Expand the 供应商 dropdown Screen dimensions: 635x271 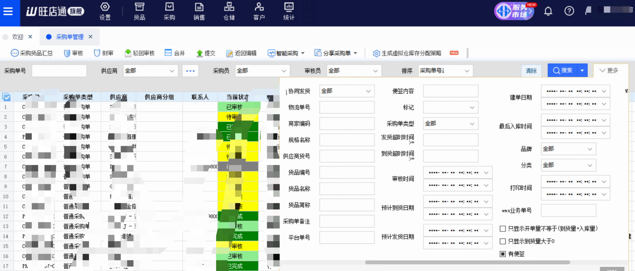[x=150, y=71]
